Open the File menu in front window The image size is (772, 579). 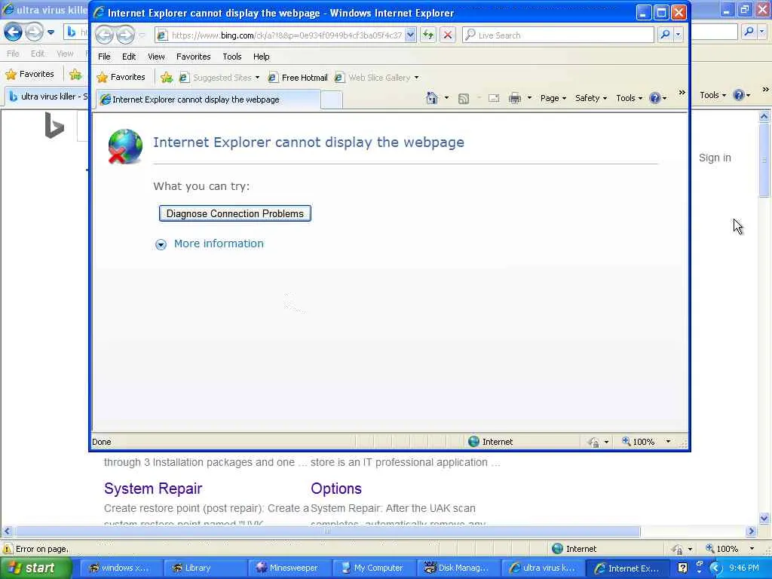coord(104,57)
